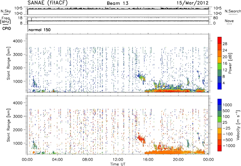
Task: Click the Velocity [m s⁻¹] colorbar title
Action: (238, 125)
